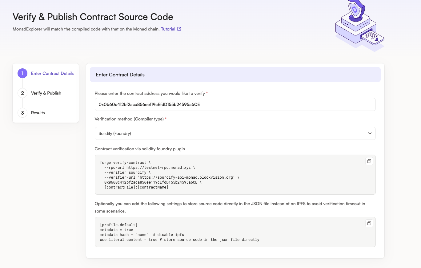Click the Contract verification via solidity foundry plugin text

[x=140, y=149]
